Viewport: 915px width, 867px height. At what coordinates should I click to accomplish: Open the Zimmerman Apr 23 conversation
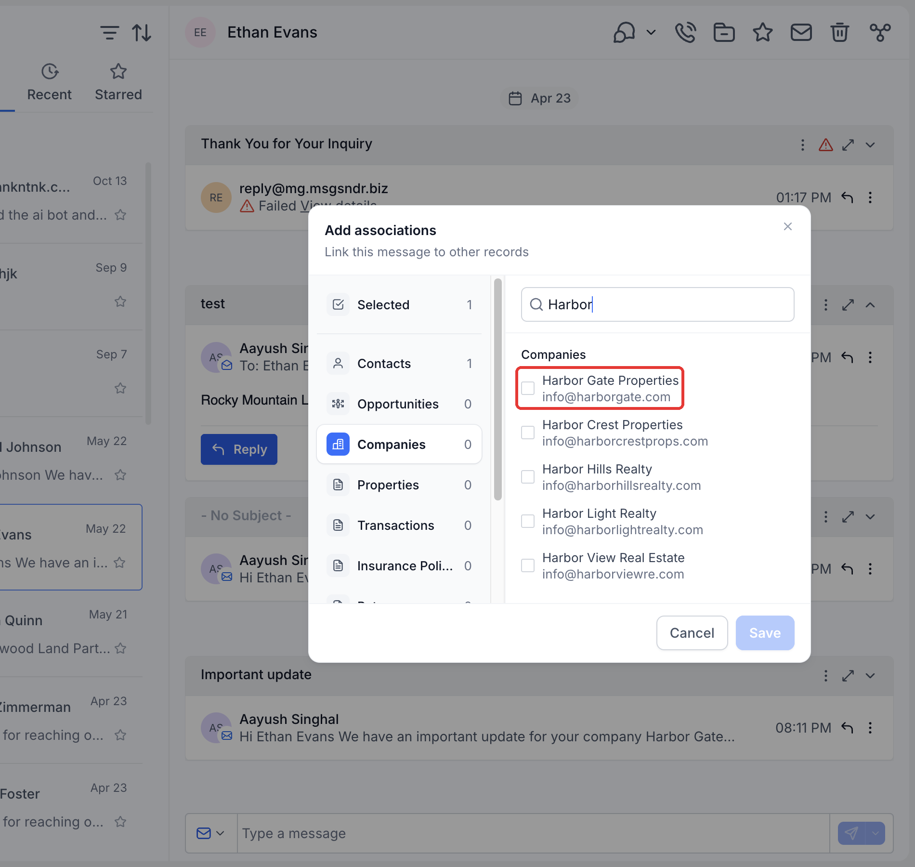tap(71, 720)
